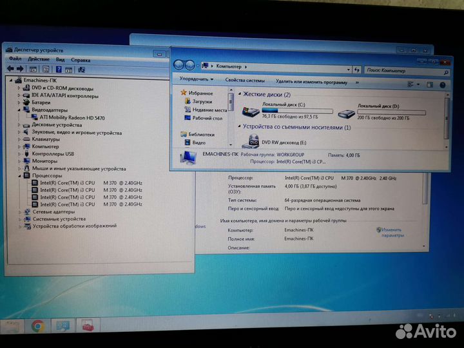Screen dimensions: 464x348
Task: Click Forward arrow in Device Manager toolbar
Action: 20,69
